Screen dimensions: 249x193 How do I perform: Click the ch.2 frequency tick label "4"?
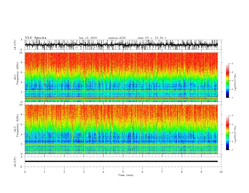[22, 134]
